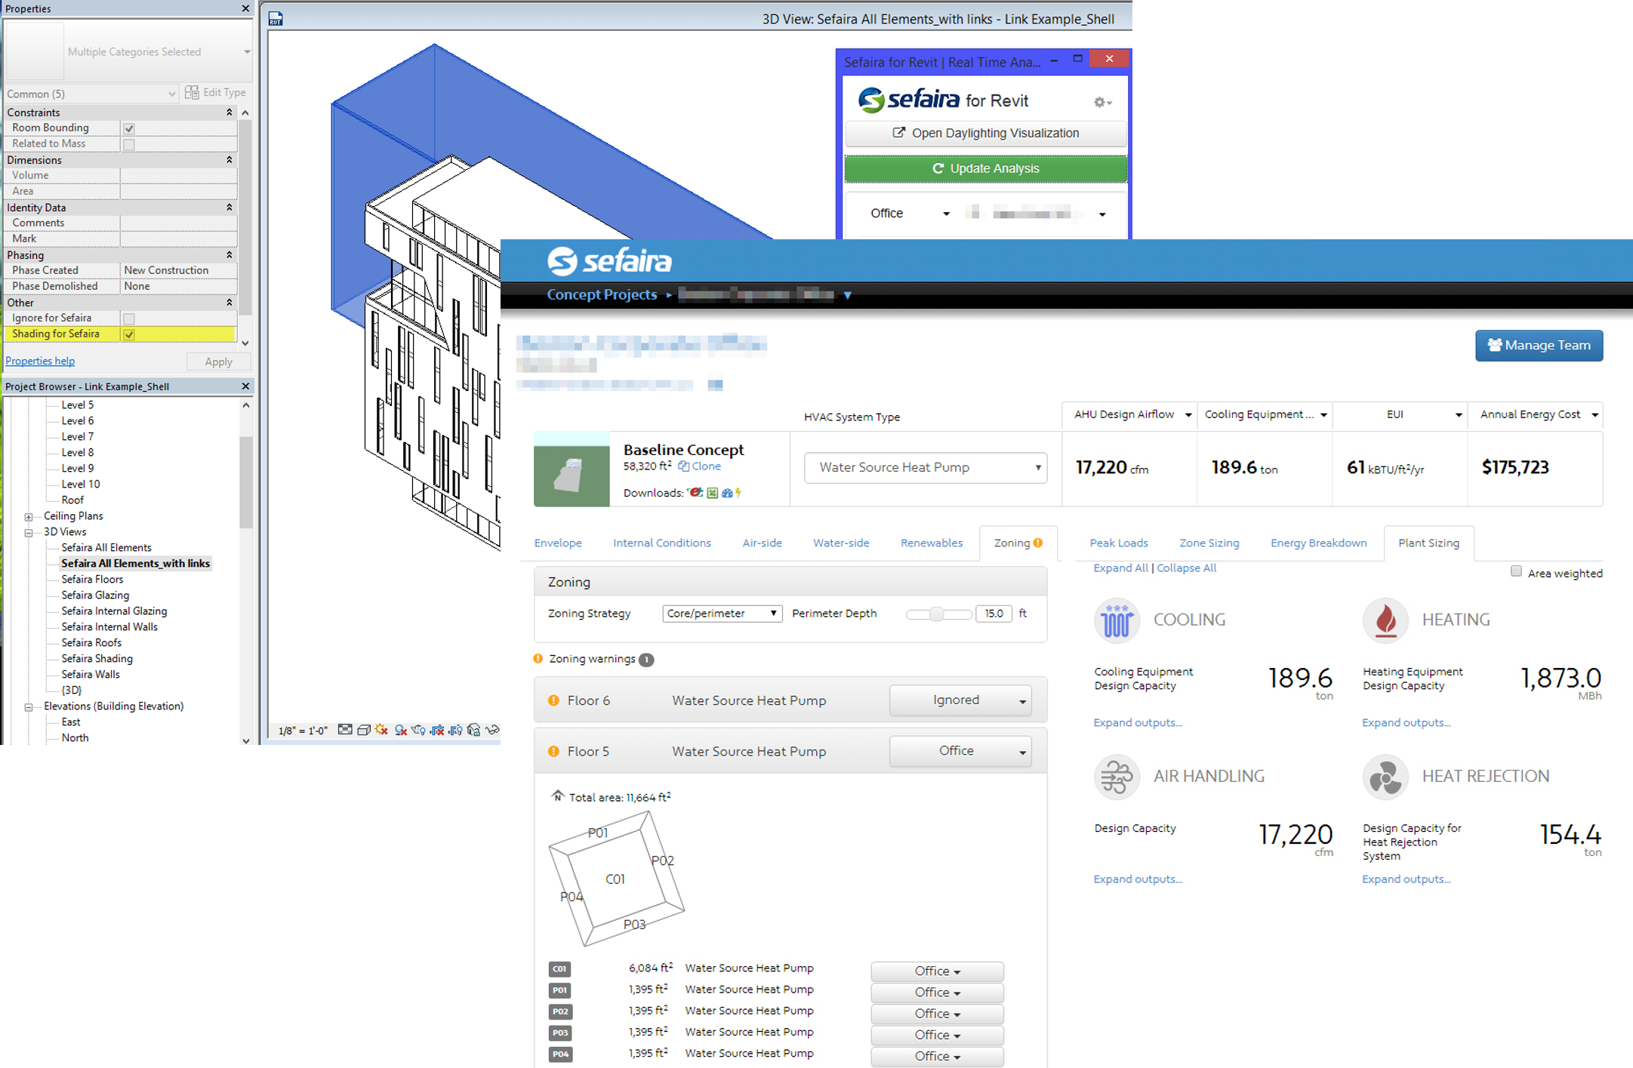The height and width of the screenshot is (1068, 1633).
Task: Click the Shadows off icon
Action: pos(401,730)
